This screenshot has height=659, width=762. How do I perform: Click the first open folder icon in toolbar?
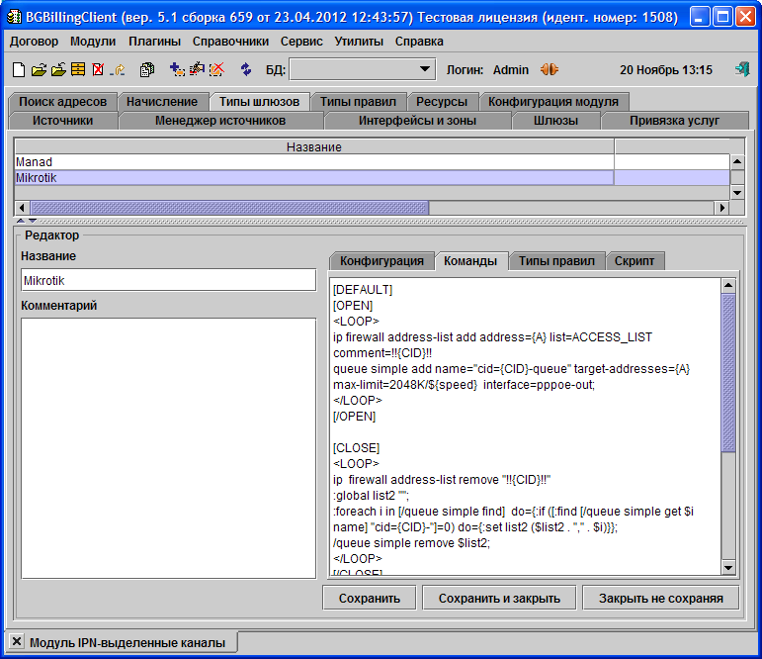39,69
